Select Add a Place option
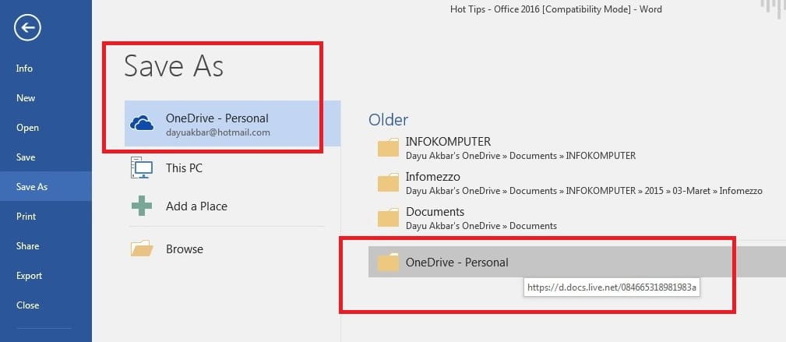786x342 pixels. point(233,206)
